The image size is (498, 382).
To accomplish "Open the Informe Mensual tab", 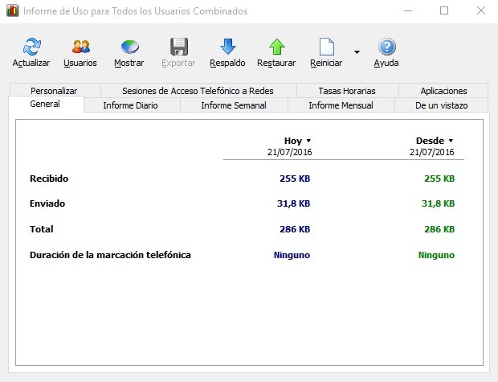I will (x=341, y=105).
